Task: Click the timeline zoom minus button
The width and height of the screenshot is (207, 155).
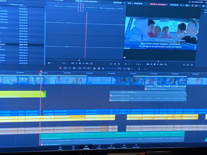Action: [132, 69]
